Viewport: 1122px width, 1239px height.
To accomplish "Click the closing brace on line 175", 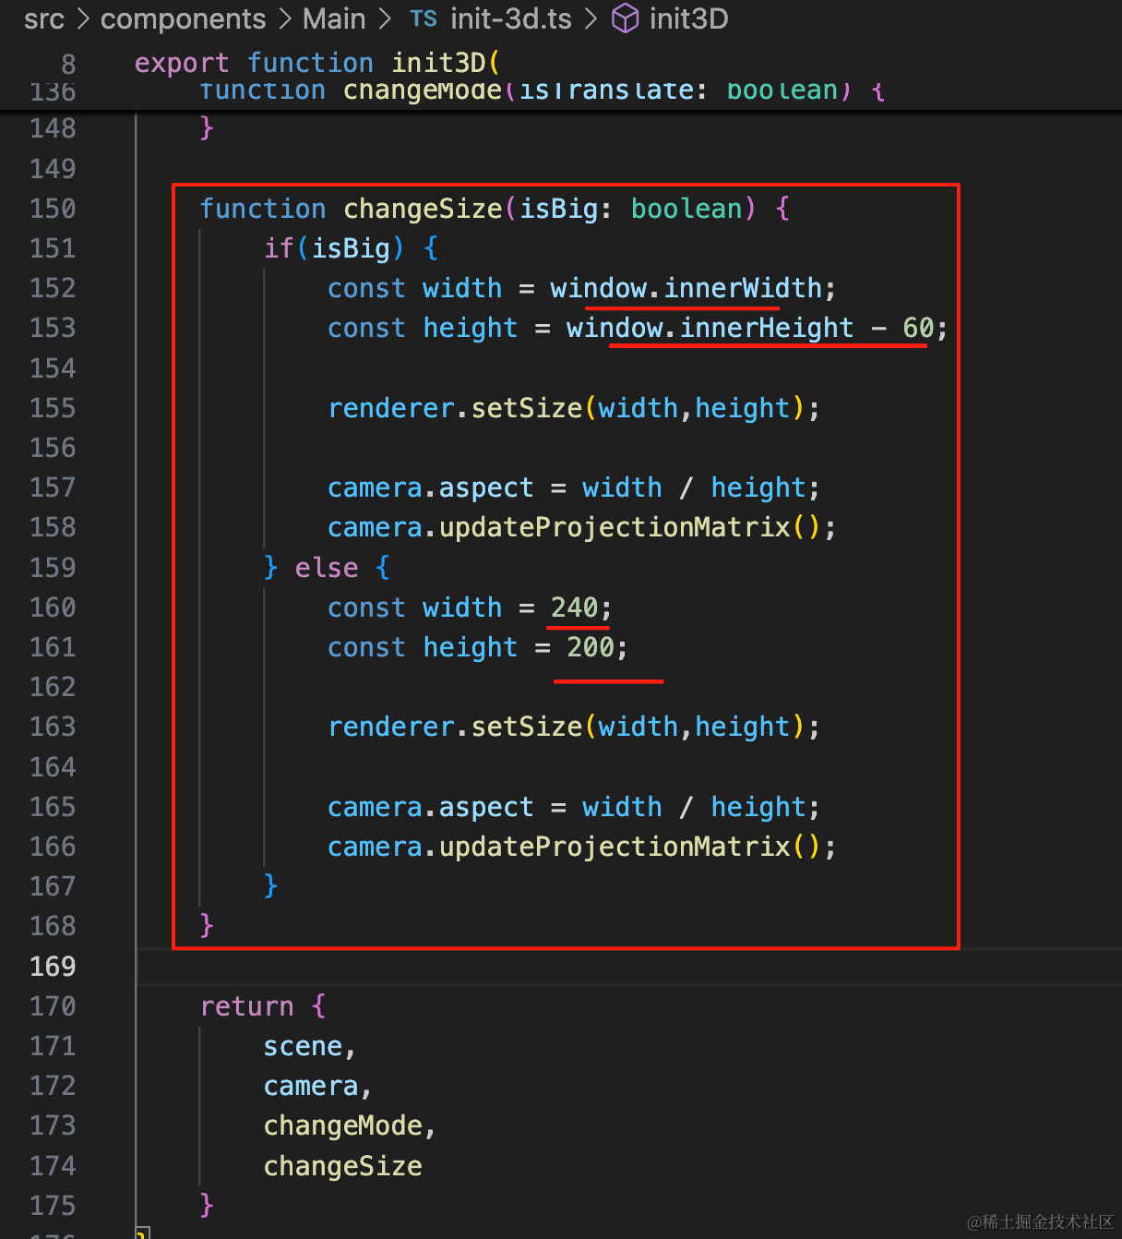I will click(x=207, y=1205).
